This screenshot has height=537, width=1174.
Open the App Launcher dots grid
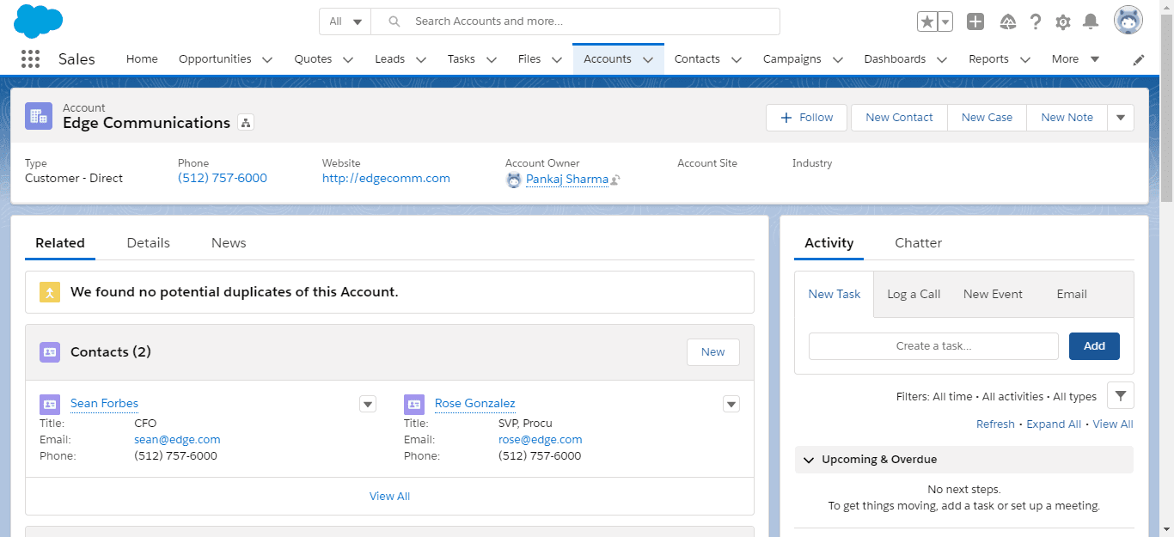30,59
